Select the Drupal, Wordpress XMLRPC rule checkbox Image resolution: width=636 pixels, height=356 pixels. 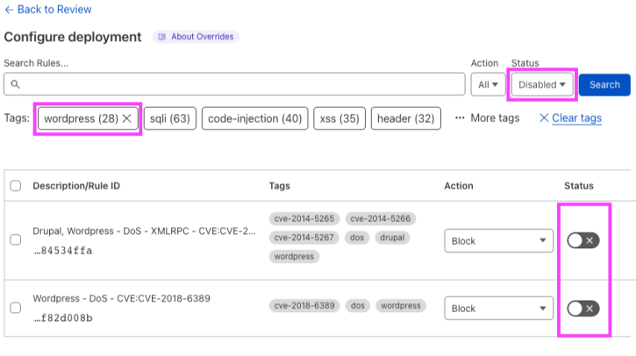[16, 240]
